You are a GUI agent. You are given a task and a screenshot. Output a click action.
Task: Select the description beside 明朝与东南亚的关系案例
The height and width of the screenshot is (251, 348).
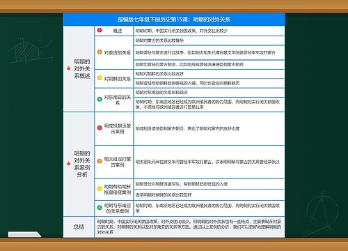click(209, 208)
